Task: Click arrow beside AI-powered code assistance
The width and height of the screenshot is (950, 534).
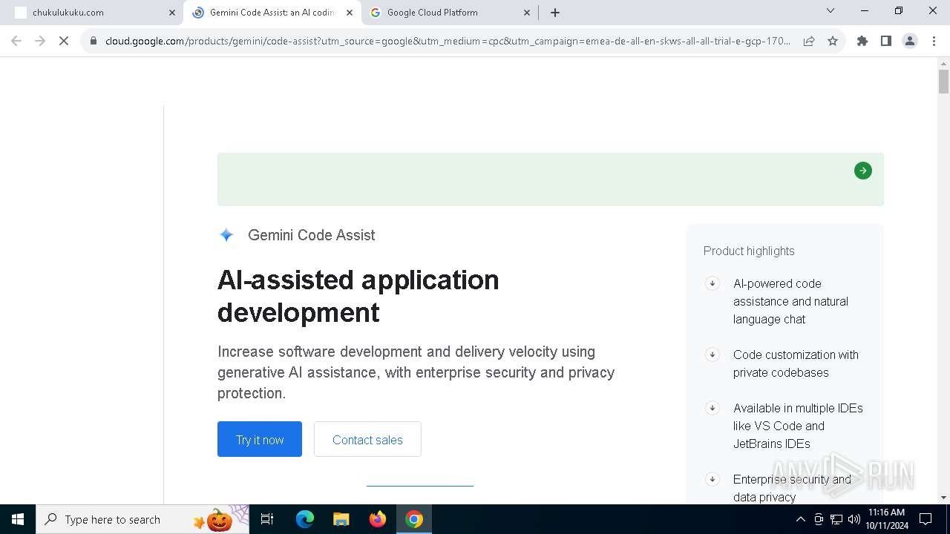Action: [x=712, y=283]
